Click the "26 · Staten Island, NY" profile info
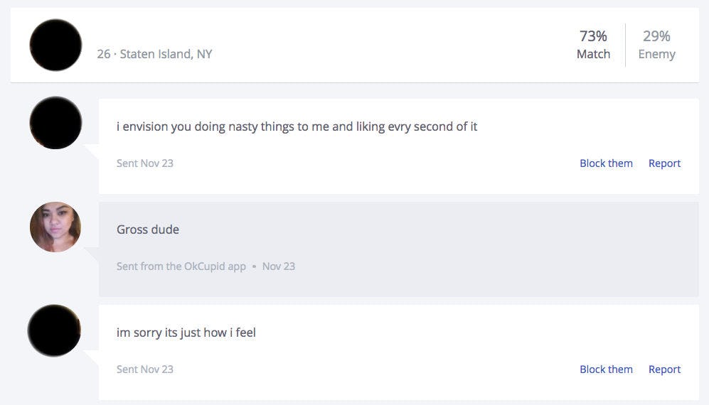The height and width of the screenshot is (405, 709). 154,54
